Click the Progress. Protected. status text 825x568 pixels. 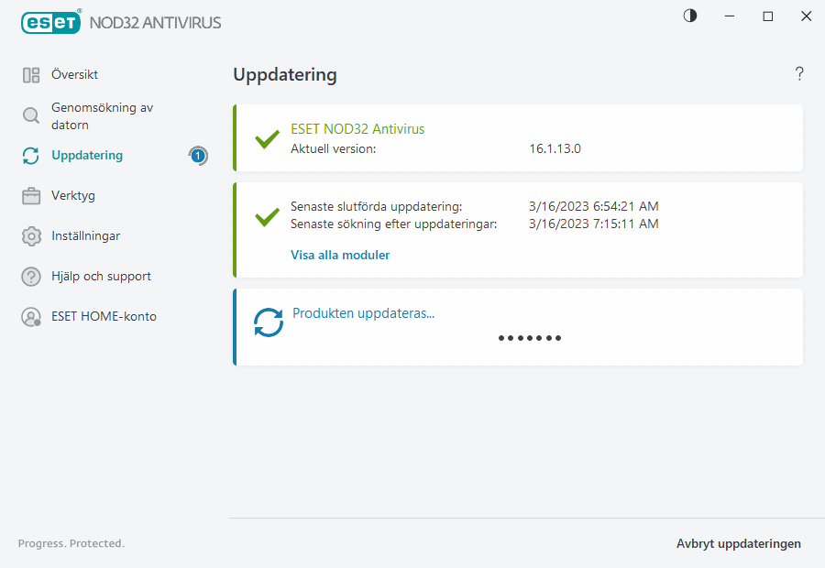click(71, 543)
